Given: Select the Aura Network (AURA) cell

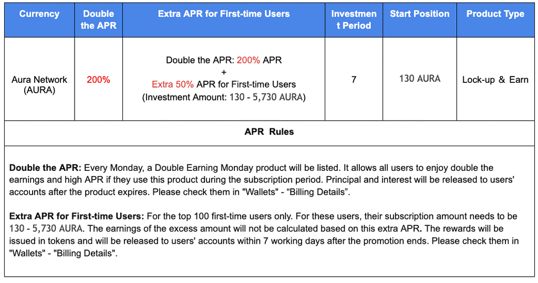Looking at the screenshot, I should 39,84.
